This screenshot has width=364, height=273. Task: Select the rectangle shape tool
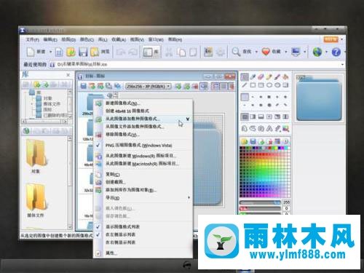[253, 85]
